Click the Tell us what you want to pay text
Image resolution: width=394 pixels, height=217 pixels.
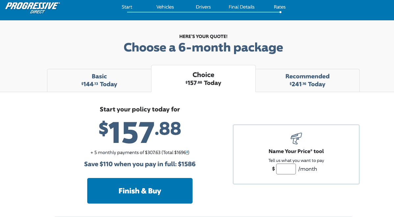[296, 161]
